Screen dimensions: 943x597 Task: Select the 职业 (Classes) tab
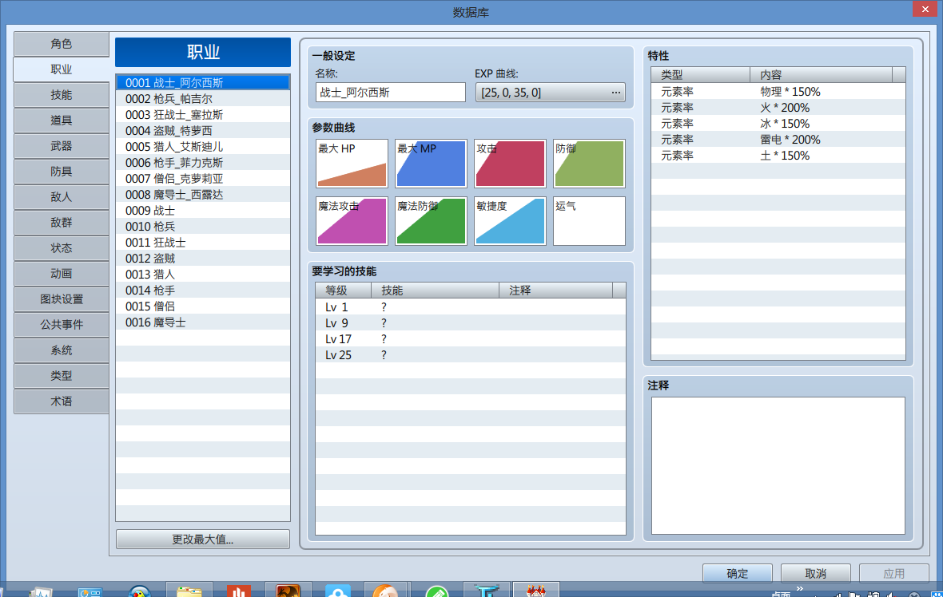(x=62, y=69)
